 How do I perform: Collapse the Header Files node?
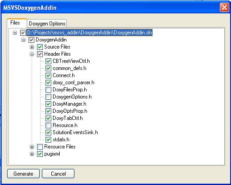coord(32,54)
